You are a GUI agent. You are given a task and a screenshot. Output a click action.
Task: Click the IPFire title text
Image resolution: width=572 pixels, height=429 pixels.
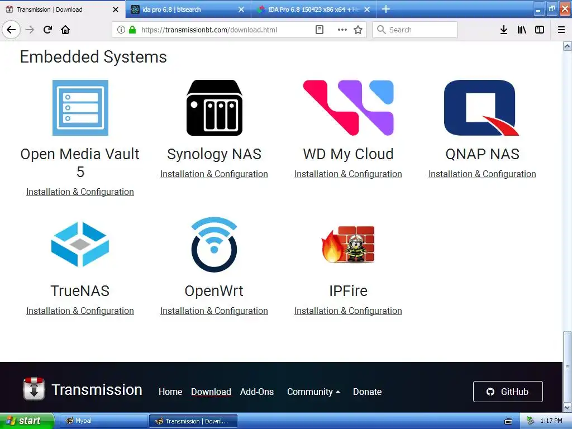coord(349,290)
